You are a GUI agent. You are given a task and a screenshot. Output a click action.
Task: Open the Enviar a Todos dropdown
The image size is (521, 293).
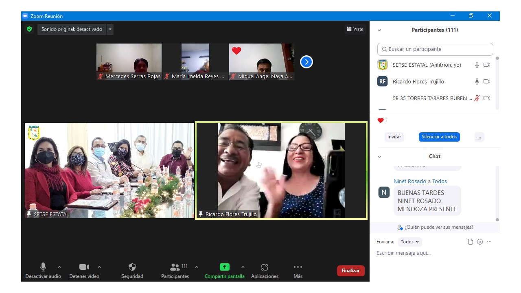click(409, 242)
